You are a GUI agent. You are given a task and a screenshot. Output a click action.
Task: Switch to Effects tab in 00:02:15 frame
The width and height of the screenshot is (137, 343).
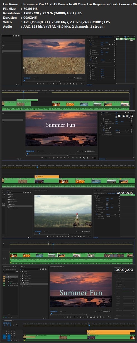click(x=9, y=190)
